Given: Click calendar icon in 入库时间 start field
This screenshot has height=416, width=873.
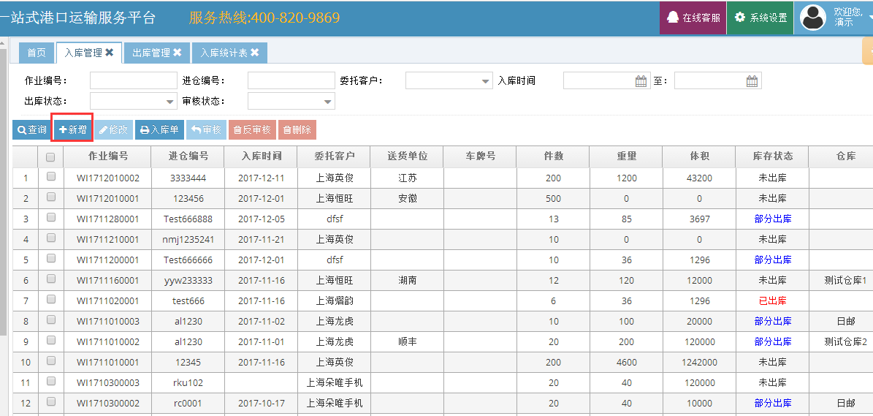Looking at the screenshot, I should pos(641,81).
